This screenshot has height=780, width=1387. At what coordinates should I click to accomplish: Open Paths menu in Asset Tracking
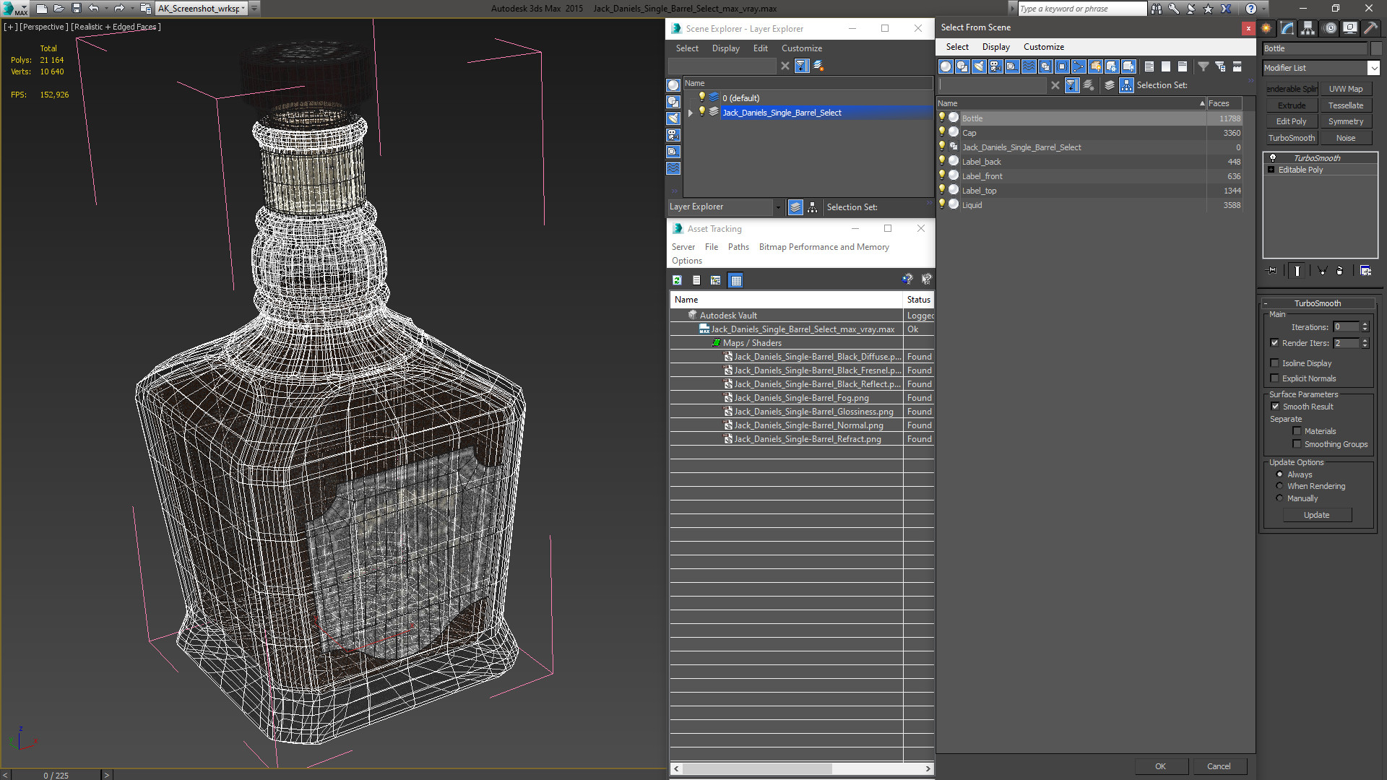pyautogui.click(x=738, y=247)
